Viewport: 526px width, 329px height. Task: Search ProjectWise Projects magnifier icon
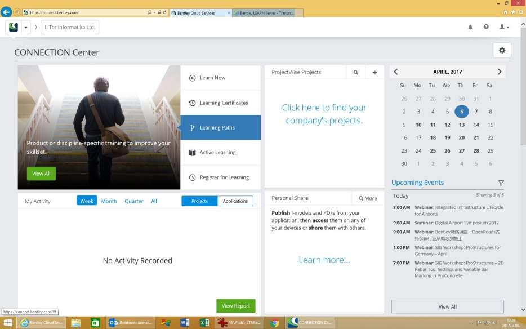355,72
